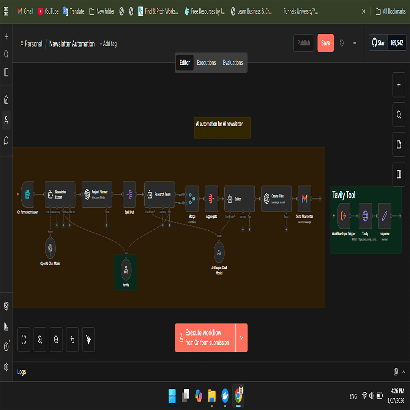
Task: Undo the last canvas change
Action: point(72,339)
